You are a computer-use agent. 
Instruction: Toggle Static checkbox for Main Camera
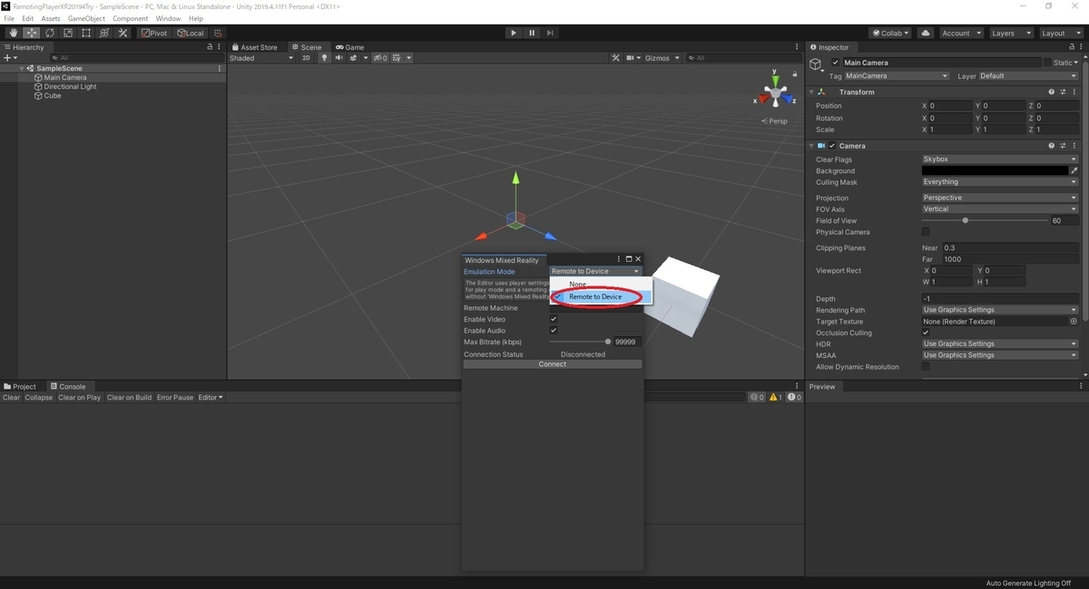[1046, 63]
